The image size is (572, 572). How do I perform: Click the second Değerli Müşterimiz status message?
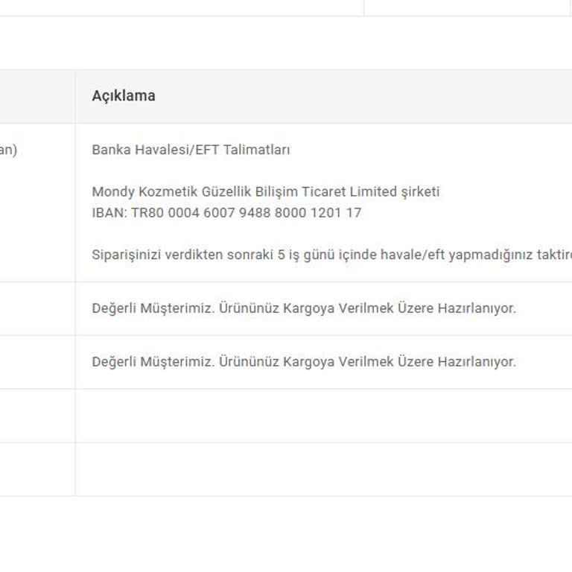303,362
